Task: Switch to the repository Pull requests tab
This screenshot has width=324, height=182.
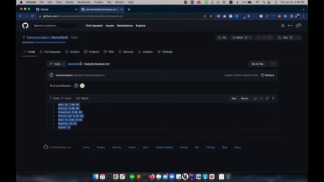Action: [x=50, y=52]
